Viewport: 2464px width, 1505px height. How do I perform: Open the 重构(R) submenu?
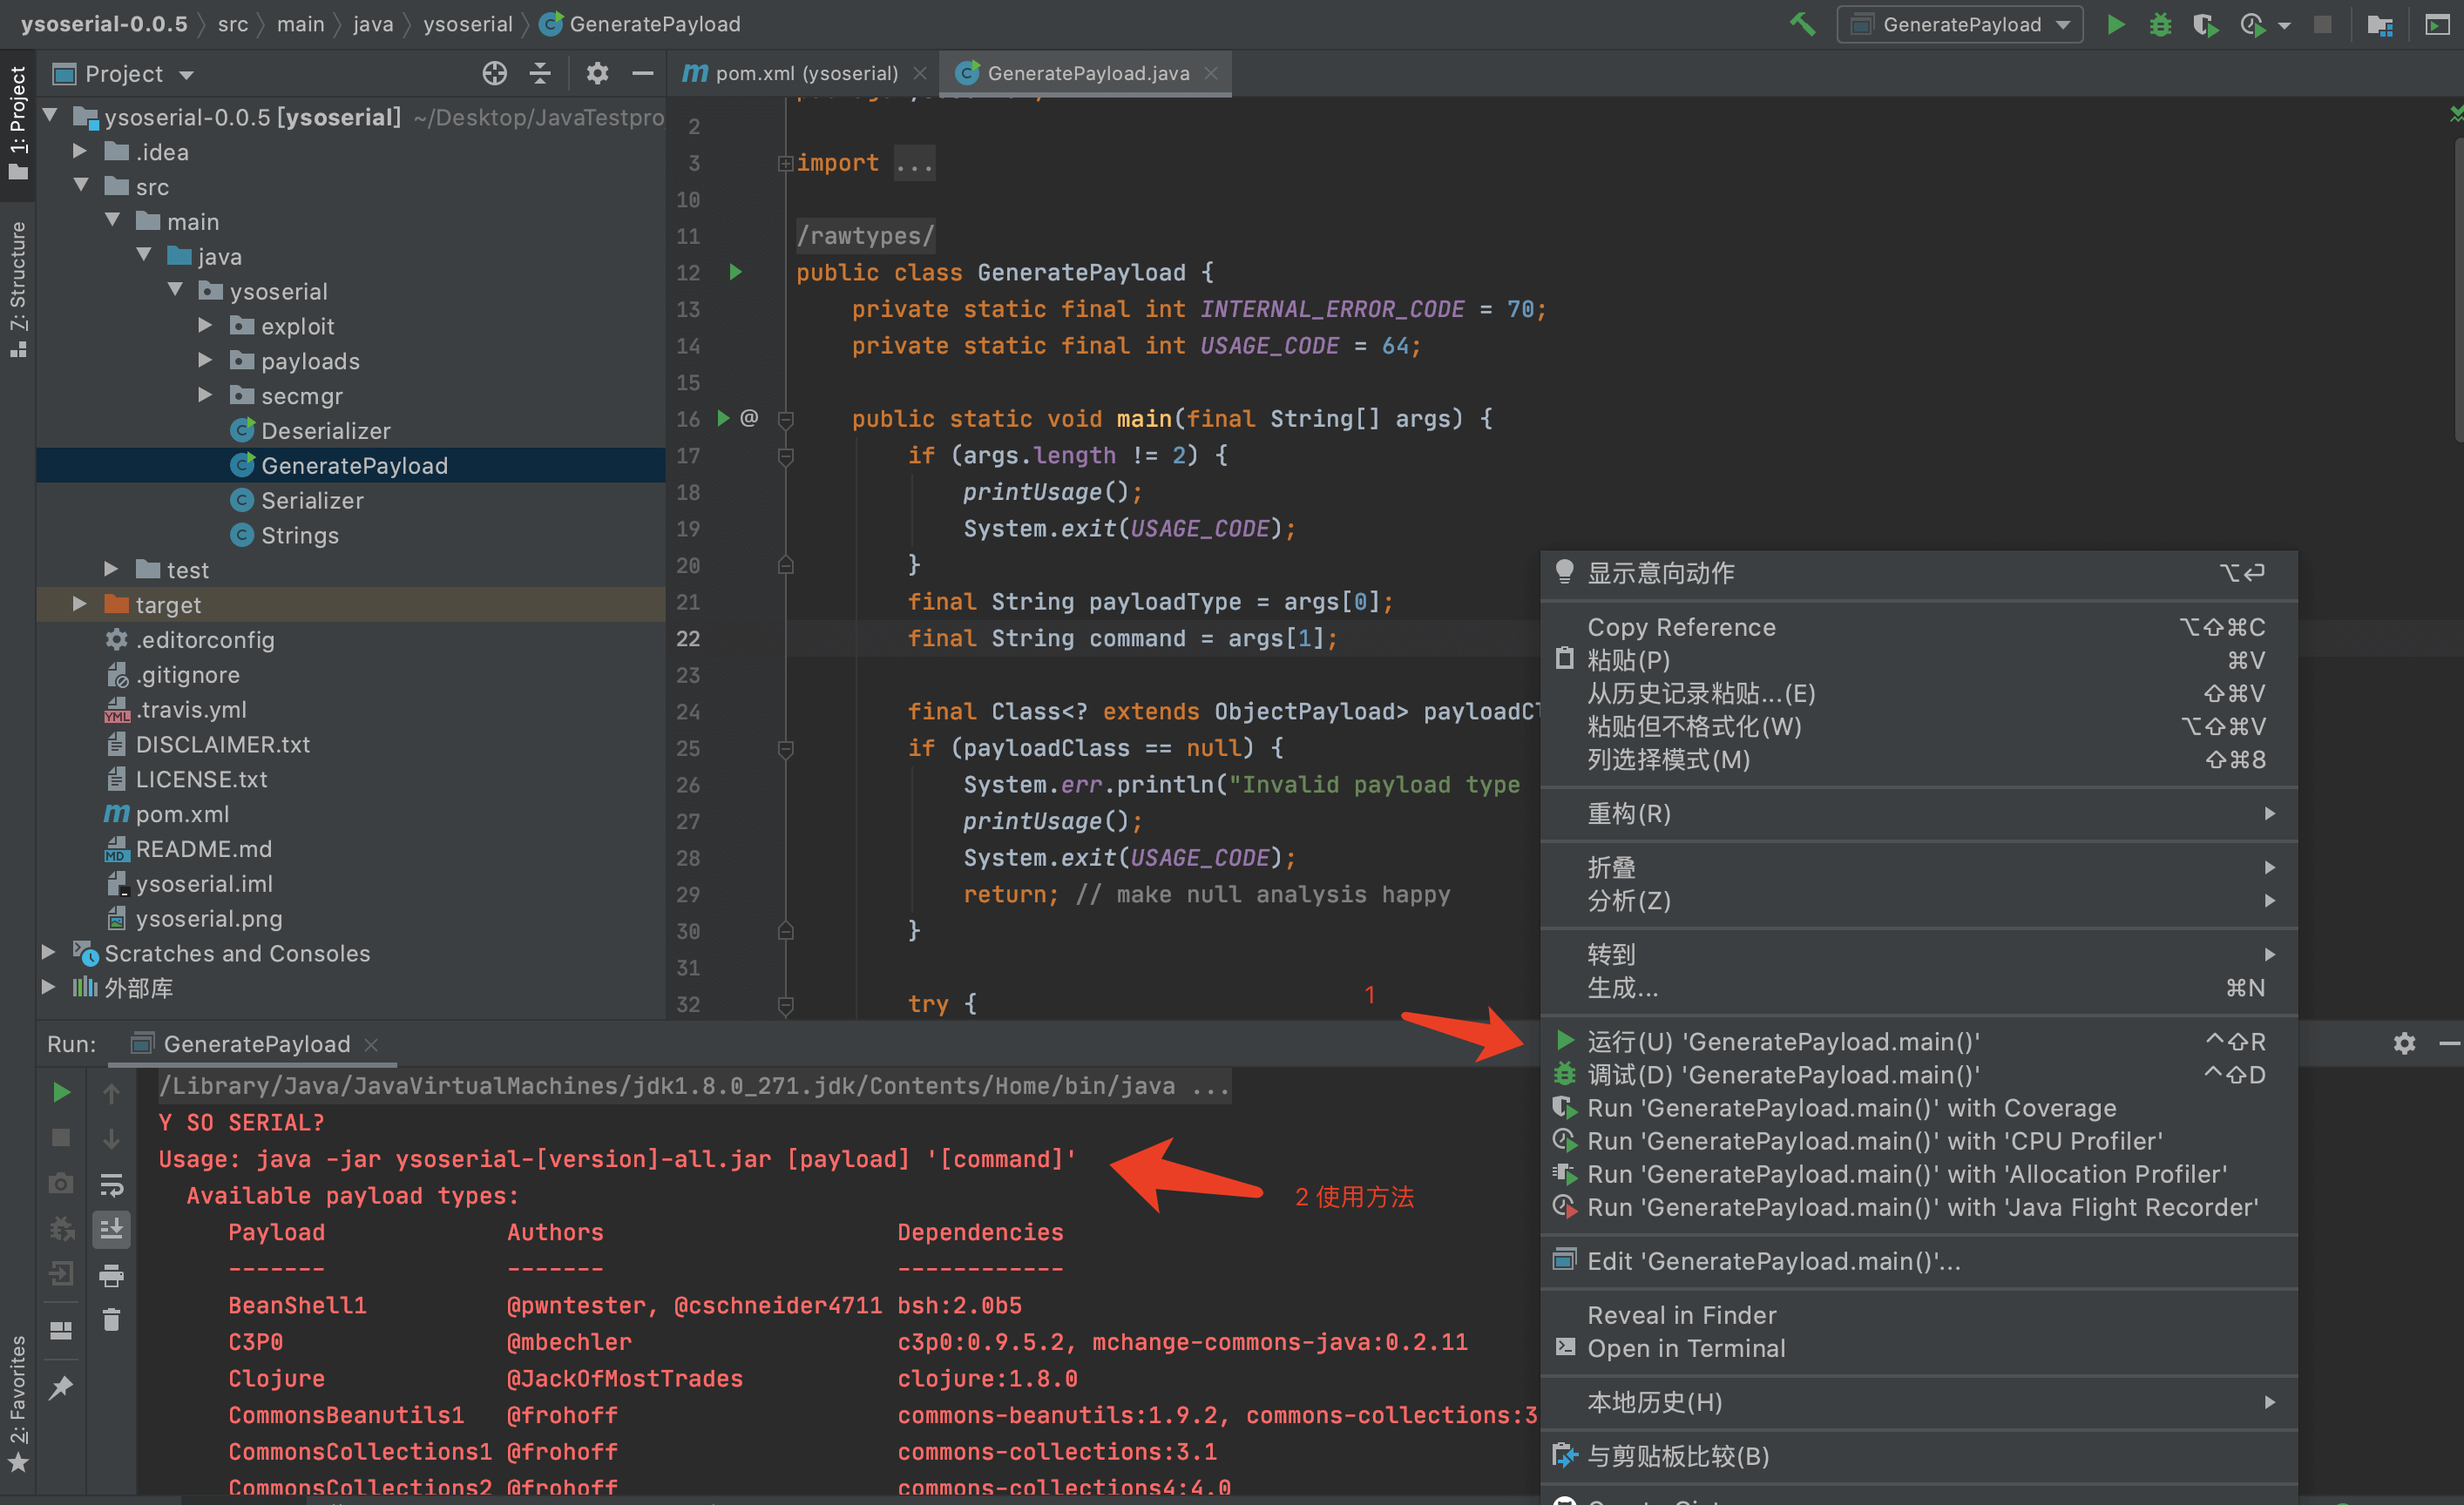(x=1918, y=813)
